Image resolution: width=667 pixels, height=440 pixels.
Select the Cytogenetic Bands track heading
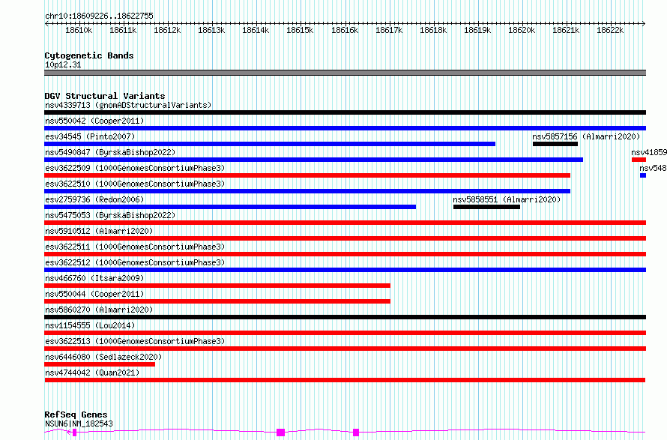click(x=89, y=55)
